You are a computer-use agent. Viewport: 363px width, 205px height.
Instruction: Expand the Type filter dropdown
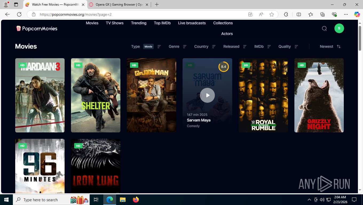146,46
